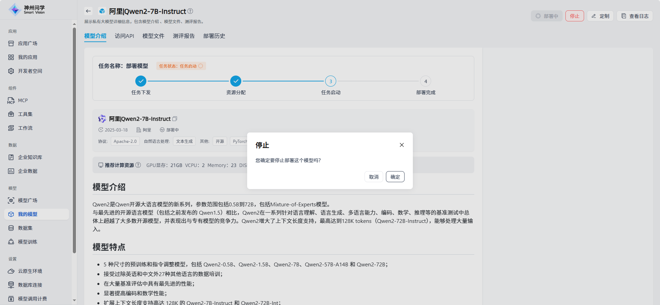Click the 定制 button
Viewport: 660px width, 305px height.
click(x=600, y=16)
